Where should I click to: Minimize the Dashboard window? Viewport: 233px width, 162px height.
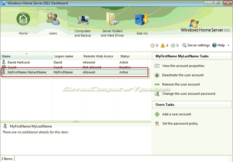coord(209,3)
